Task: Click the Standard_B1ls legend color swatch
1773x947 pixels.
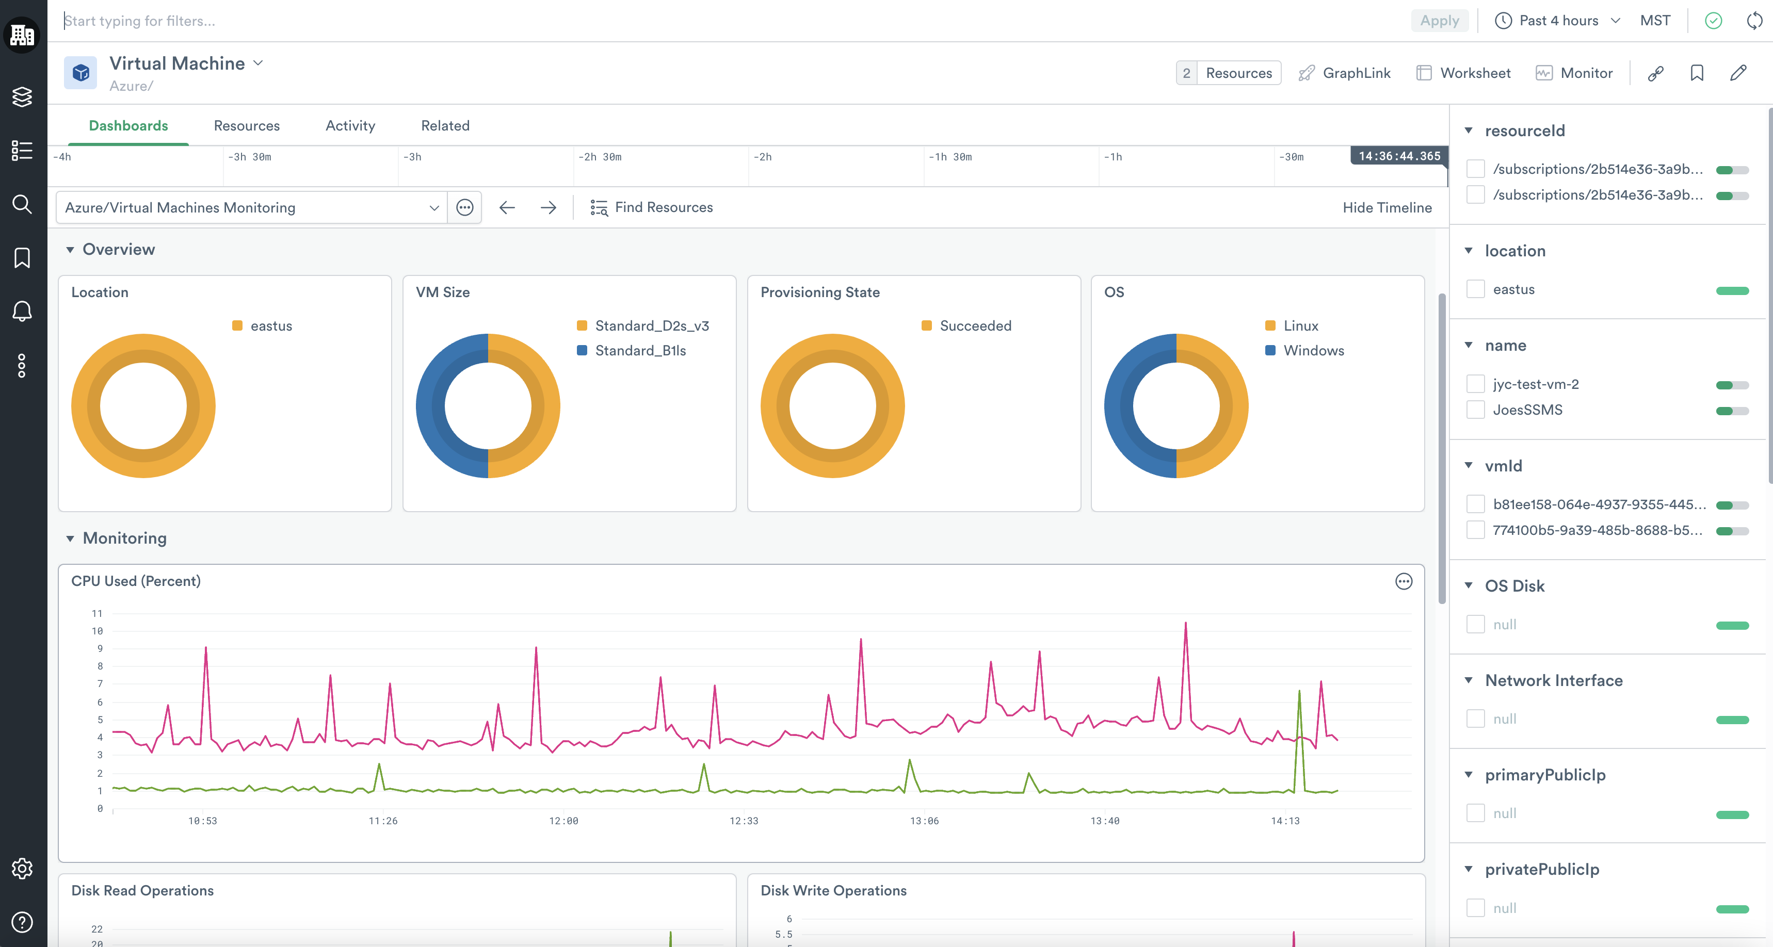Action: [x=582, y=351]
